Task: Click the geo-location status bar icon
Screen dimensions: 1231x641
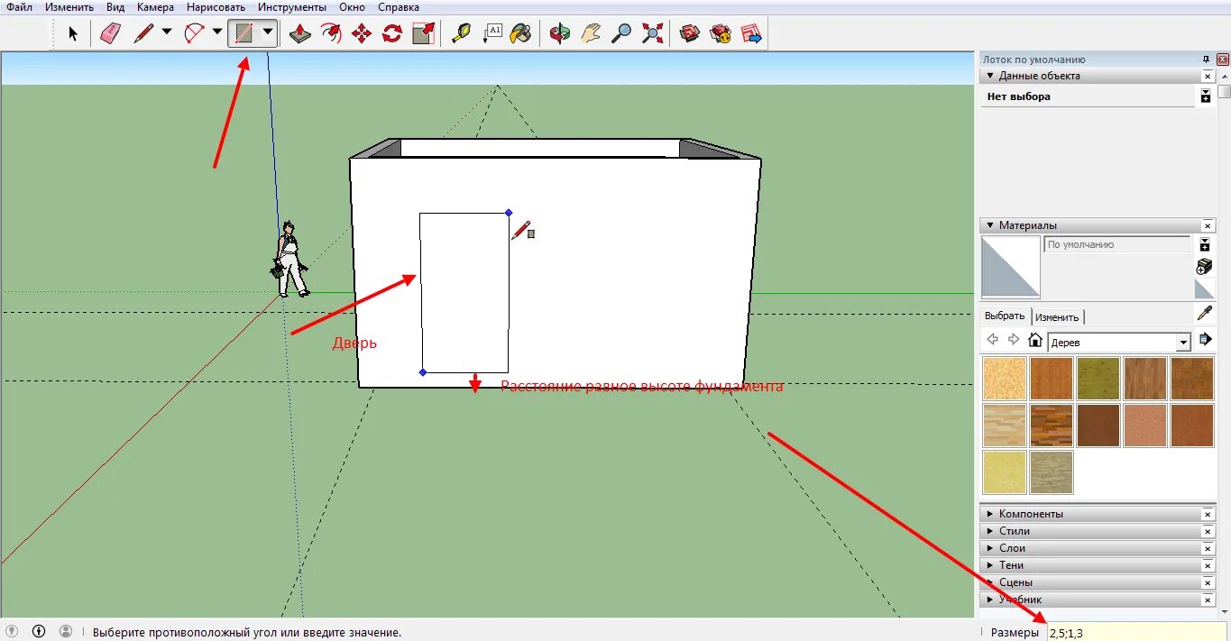Action: 13,632
